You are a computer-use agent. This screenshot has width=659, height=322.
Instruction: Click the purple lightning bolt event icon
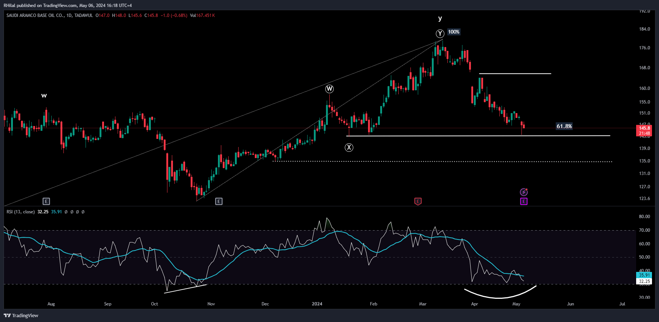point(524,192)
